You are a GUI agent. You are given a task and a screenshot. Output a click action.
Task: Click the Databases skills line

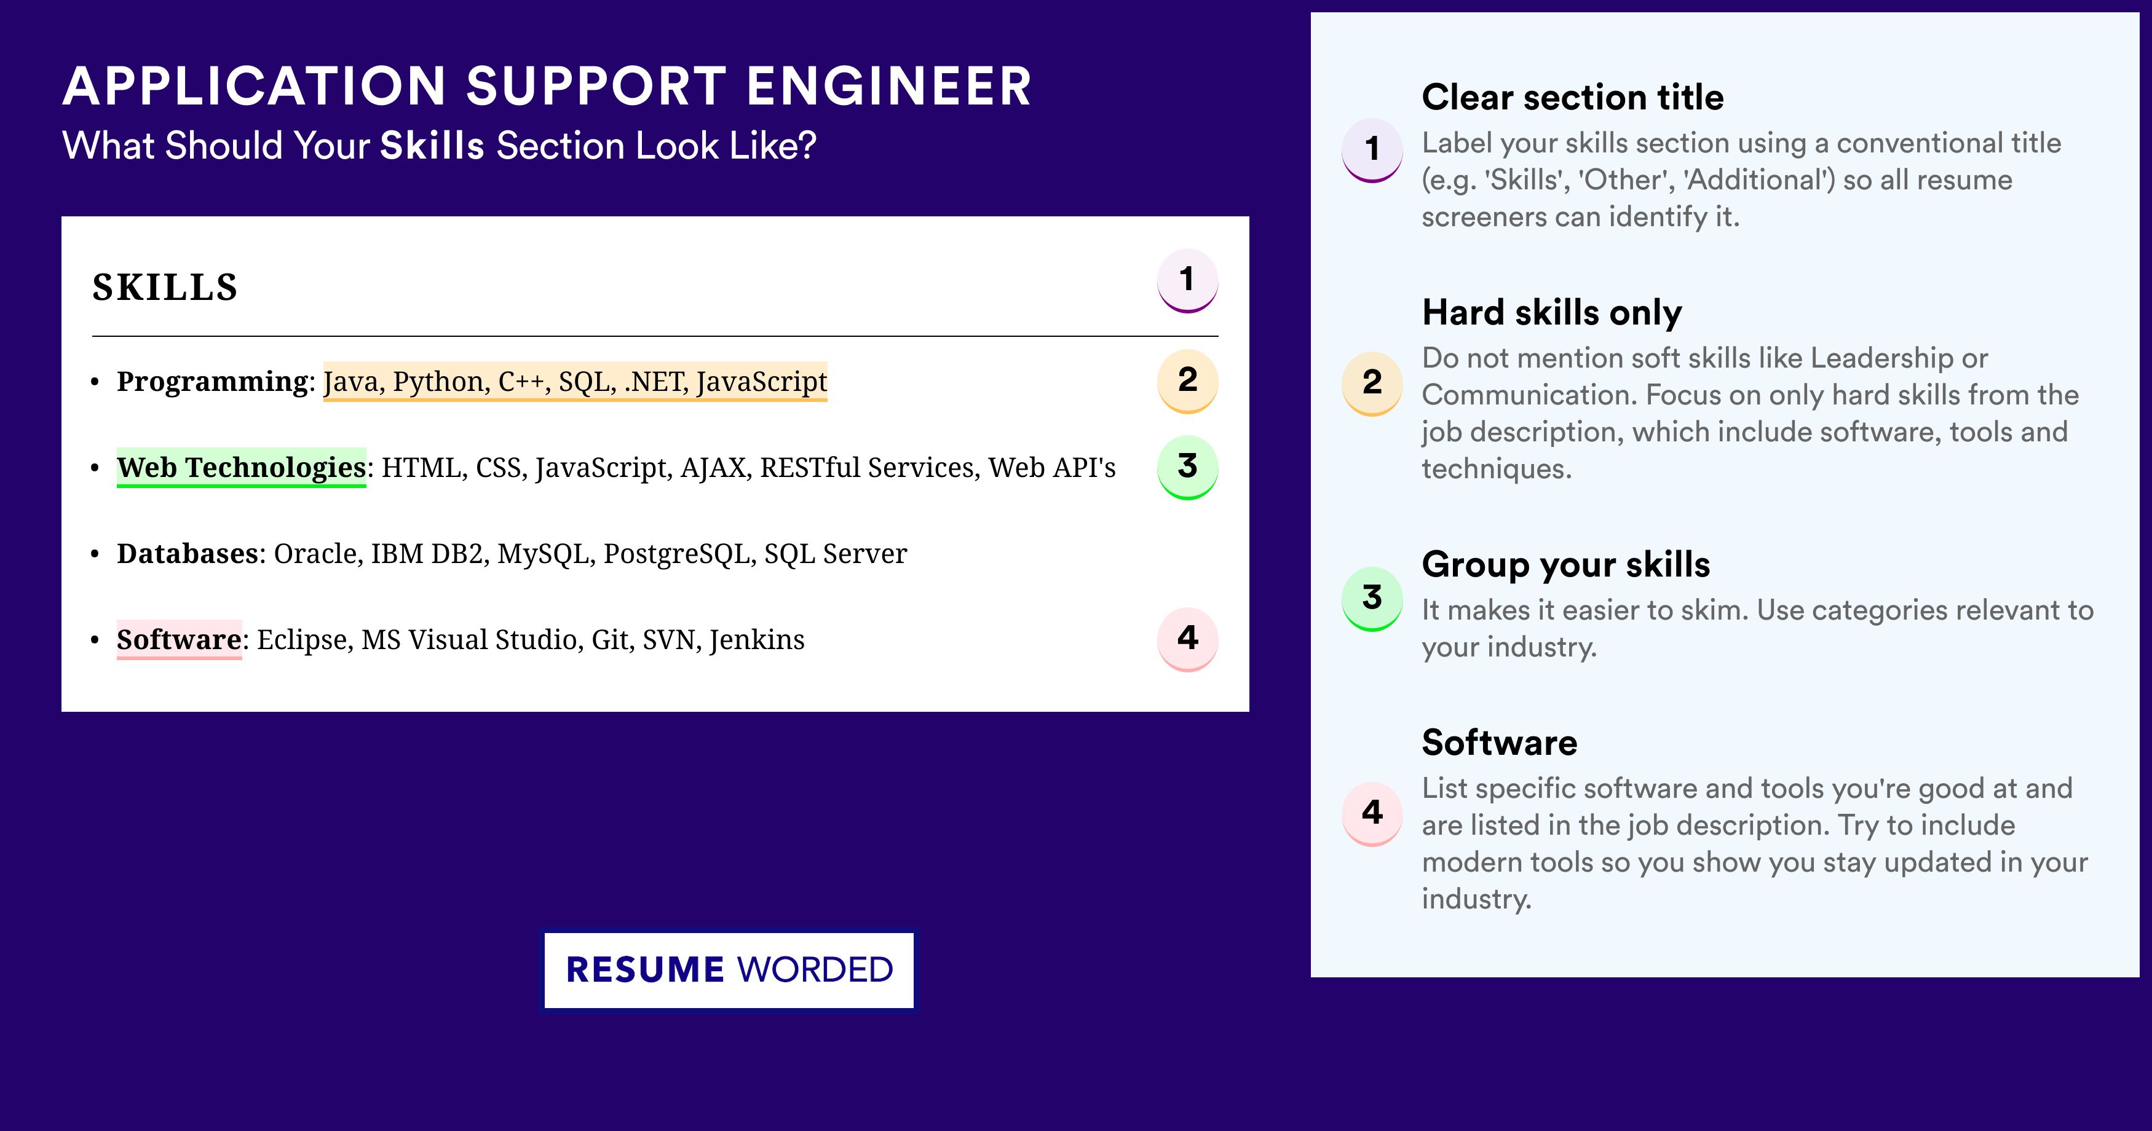(512, 553)
